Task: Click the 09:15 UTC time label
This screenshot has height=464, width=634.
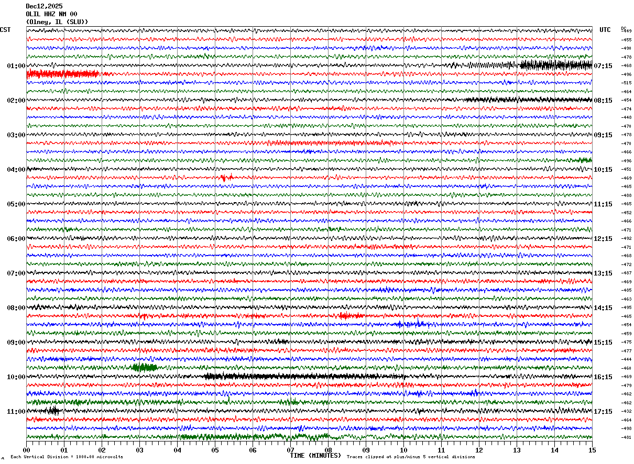Action: (x=603, y=135)
